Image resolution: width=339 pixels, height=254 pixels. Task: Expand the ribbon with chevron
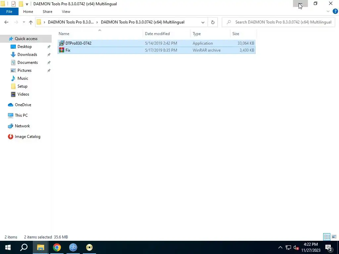pos(328,12)
